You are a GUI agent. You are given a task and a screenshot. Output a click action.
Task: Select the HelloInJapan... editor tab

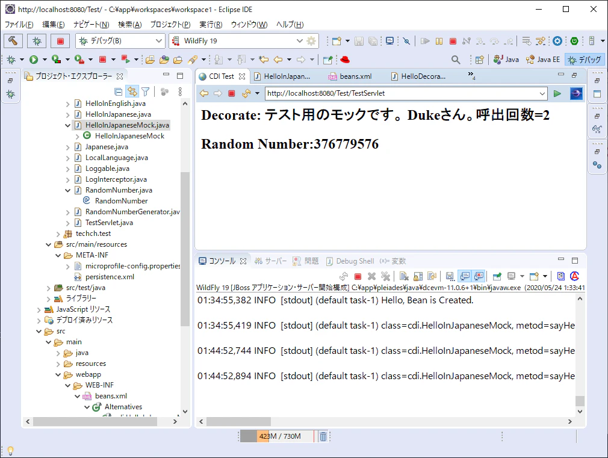pos(282,76)
